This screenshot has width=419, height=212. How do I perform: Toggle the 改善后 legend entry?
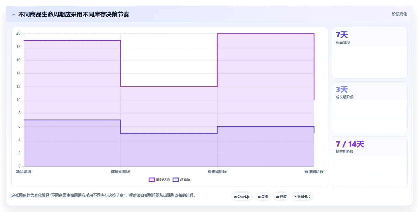pyautogui.click(x=182, y=179)
